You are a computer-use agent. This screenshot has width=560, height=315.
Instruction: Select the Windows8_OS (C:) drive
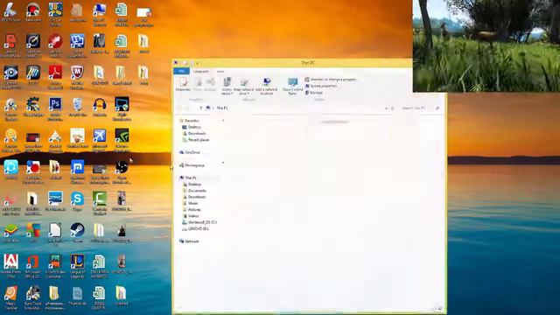click(199, 222)
